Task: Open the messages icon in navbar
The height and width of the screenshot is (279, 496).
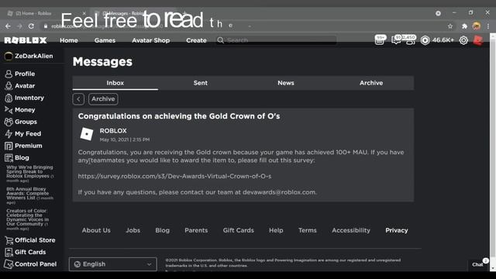Action: pyautogui.click(x=396, y=40)
